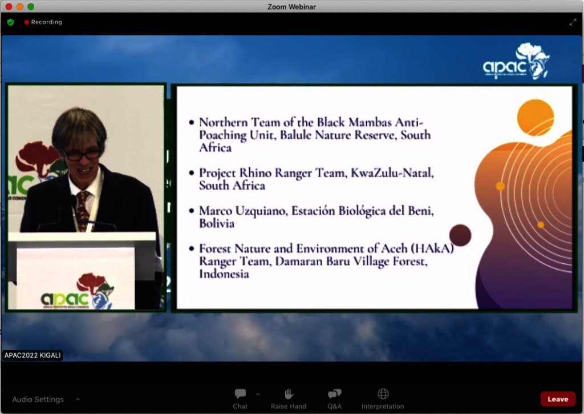Viewport: 584px width, 414px height.
Task: Click the white apac logo in the banner
Action: pos(516,61)
